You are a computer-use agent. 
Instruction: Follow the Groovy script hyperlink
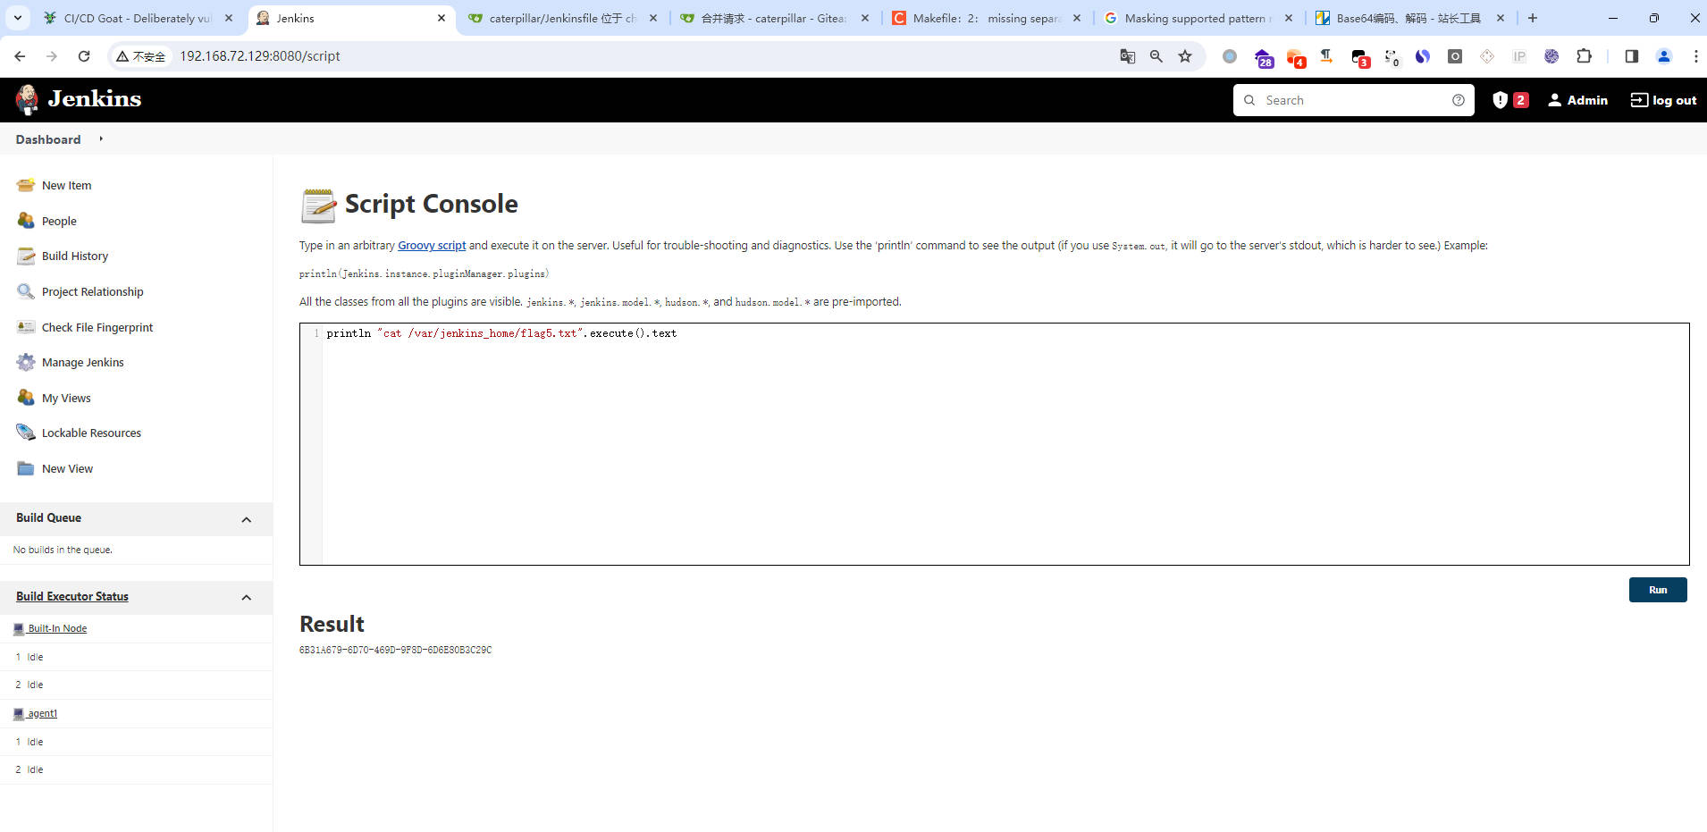(432, 245)
